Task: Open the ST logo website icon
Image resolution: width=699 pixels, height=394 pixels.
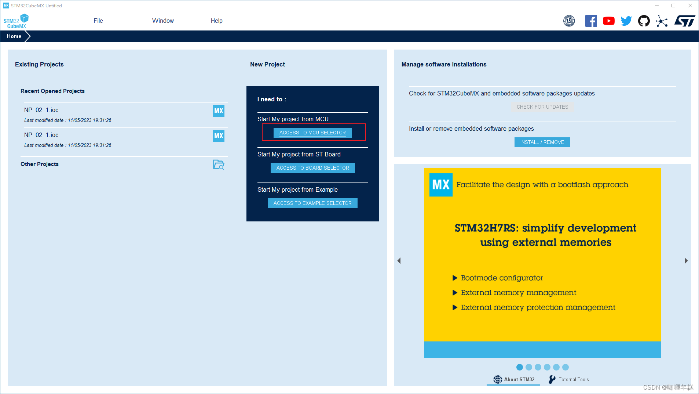Action: (685, 21)
